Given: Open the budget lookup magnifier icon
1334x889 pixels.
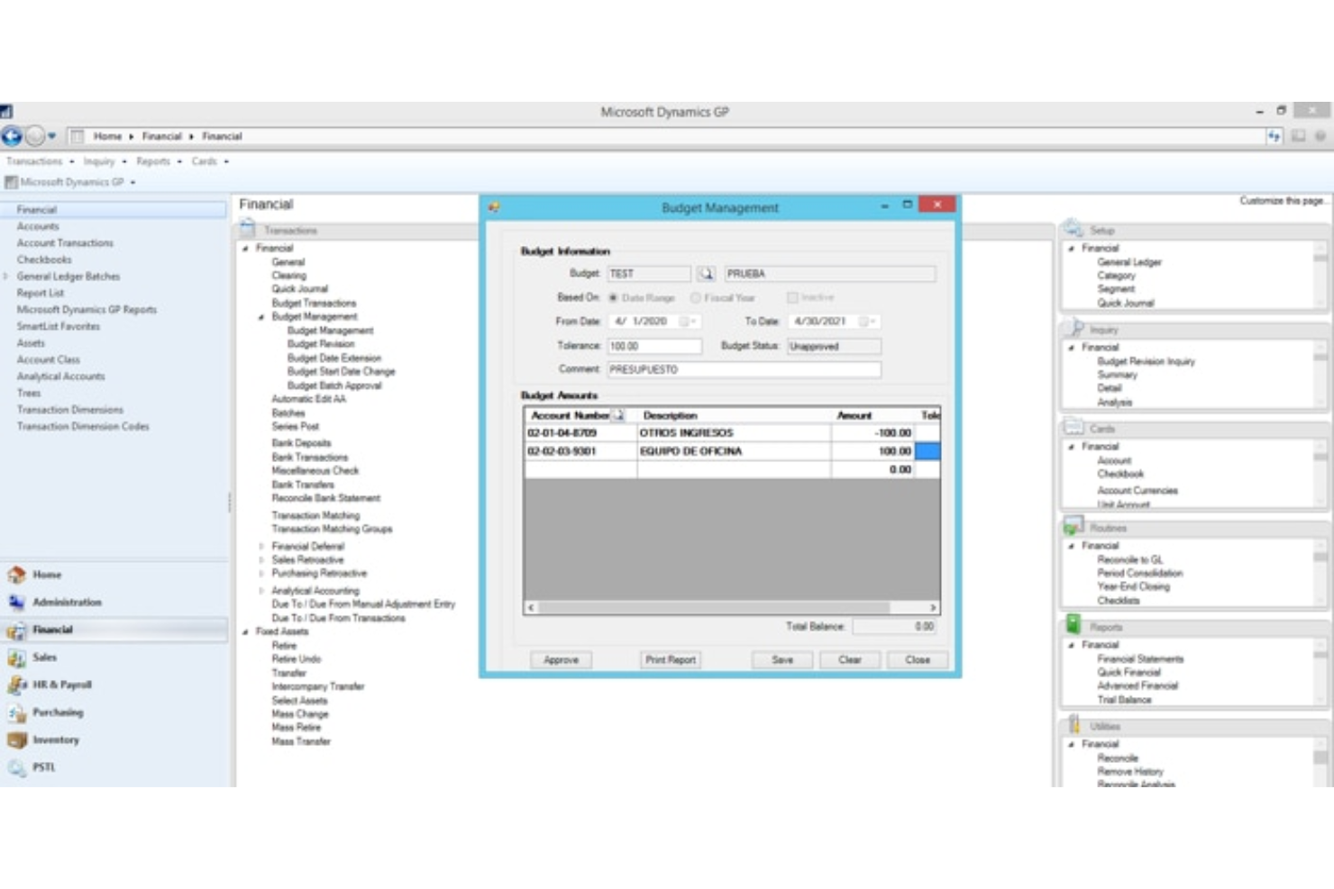Looking at the screenshot, I should click(x=706, y=273).
